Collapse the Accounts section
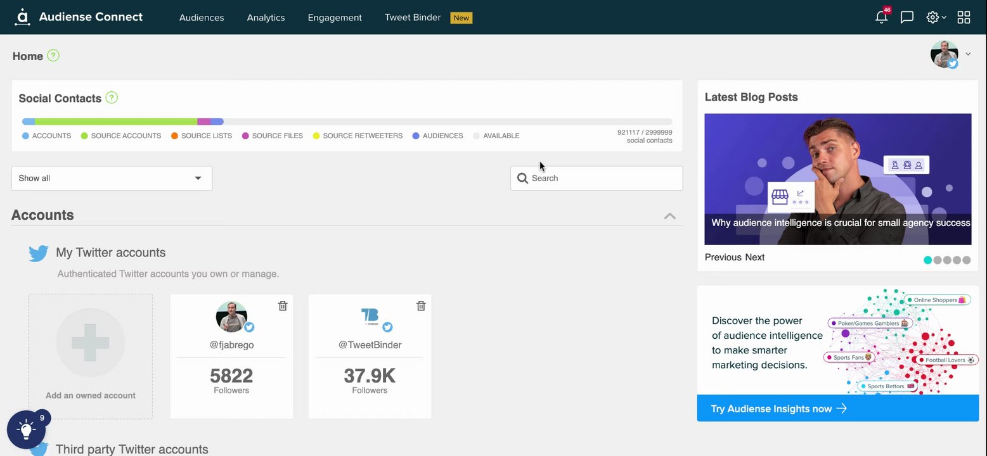The width and height of the screenshot is (987, 456). tap(669, 216)
